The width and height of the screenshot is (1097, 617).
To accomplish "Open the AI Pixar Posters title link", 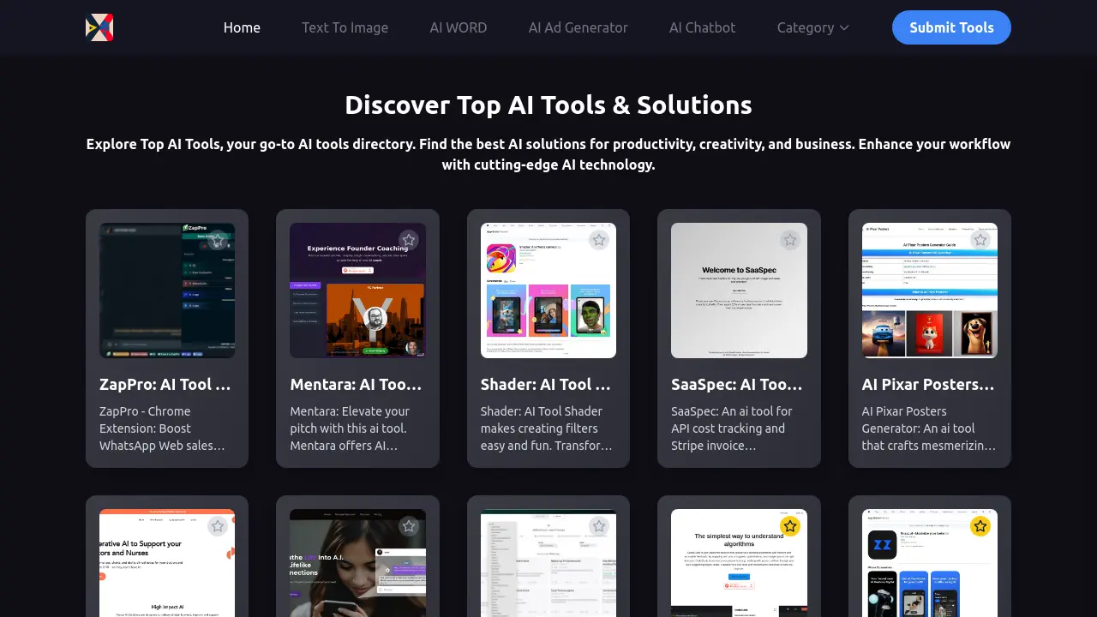I will coord(930,385).
